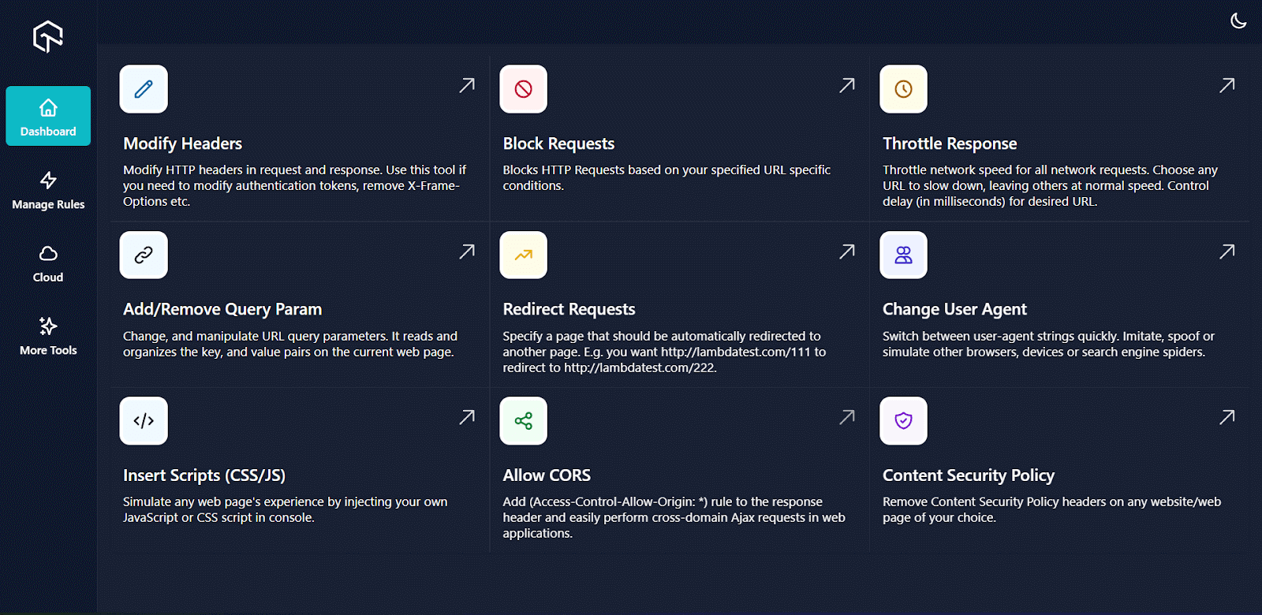Click the Redirect Requests title
1262x615 pixels.
[x=569, y=309]
